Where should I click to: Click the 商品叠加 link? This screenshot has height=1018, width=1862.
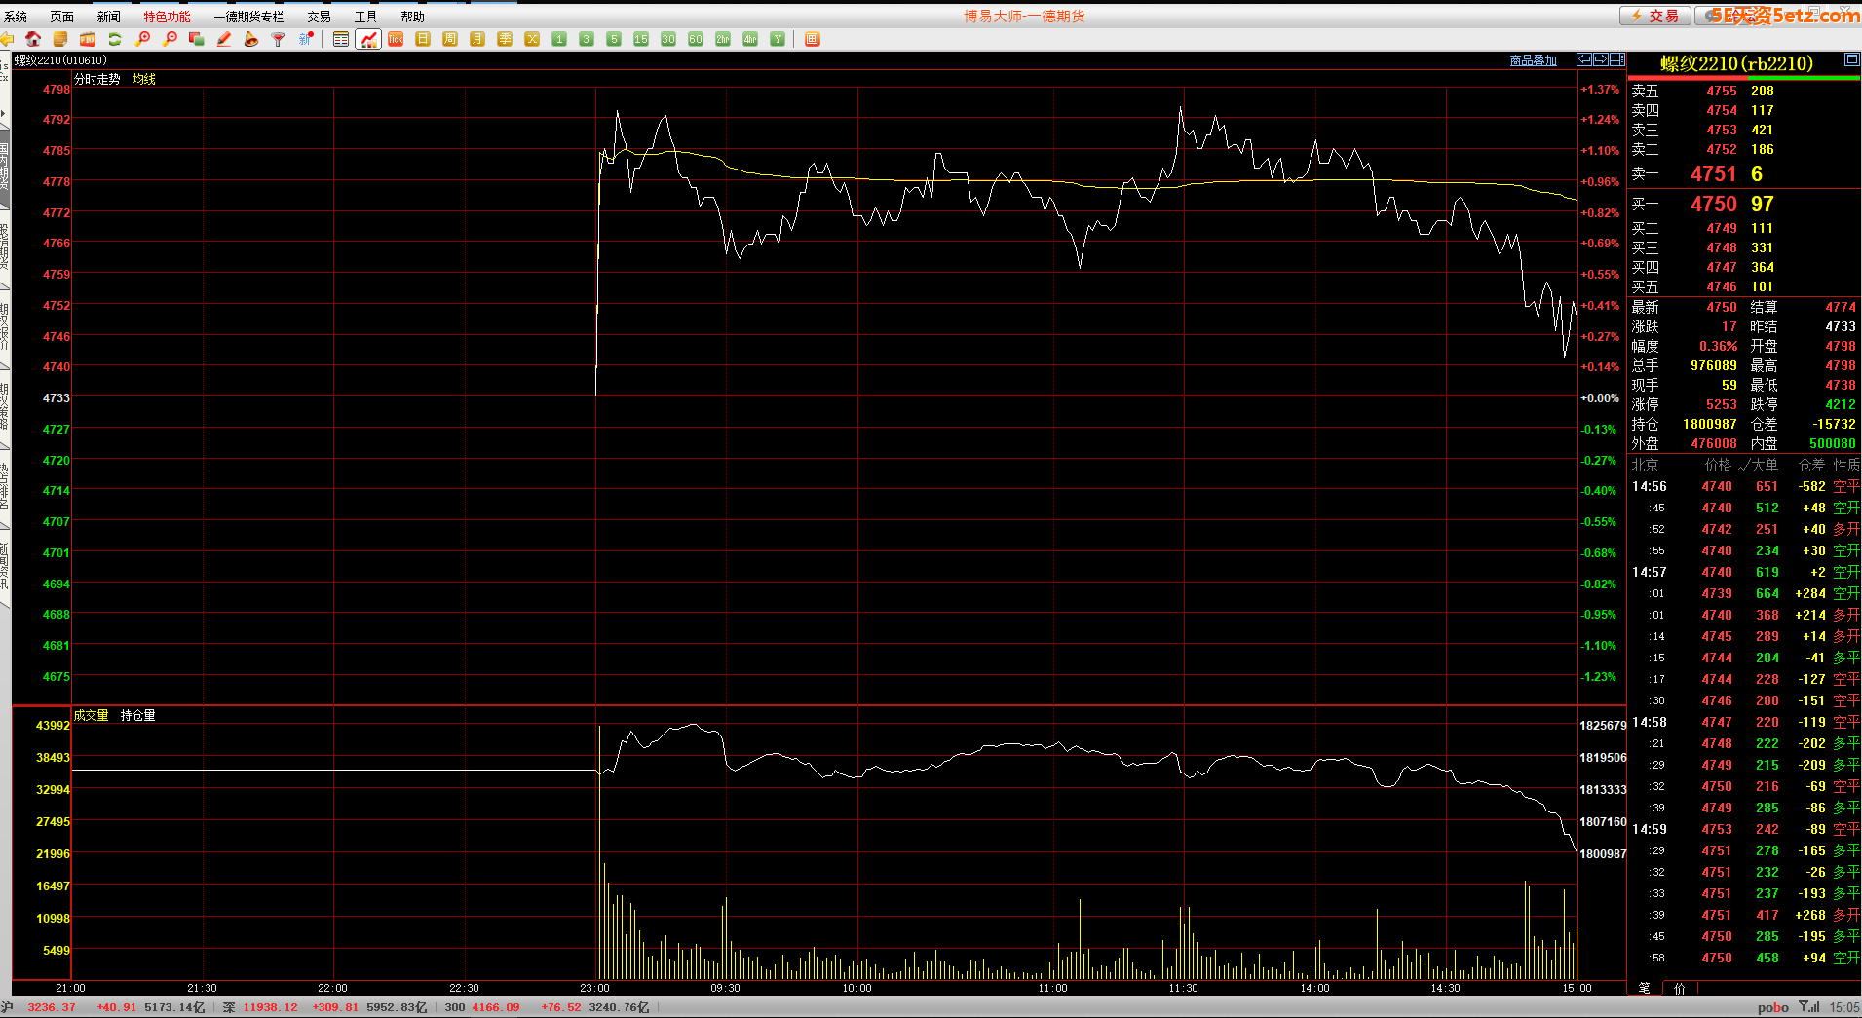(x=1533, y=60)
